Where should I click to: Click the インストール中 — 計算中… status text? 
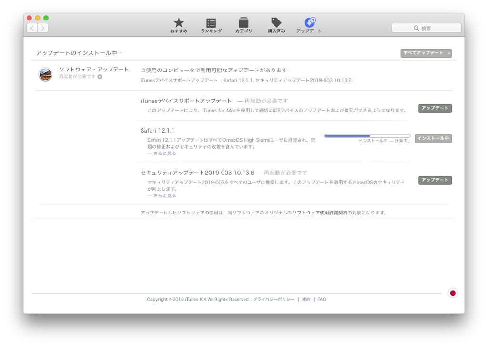click(385, 141)
